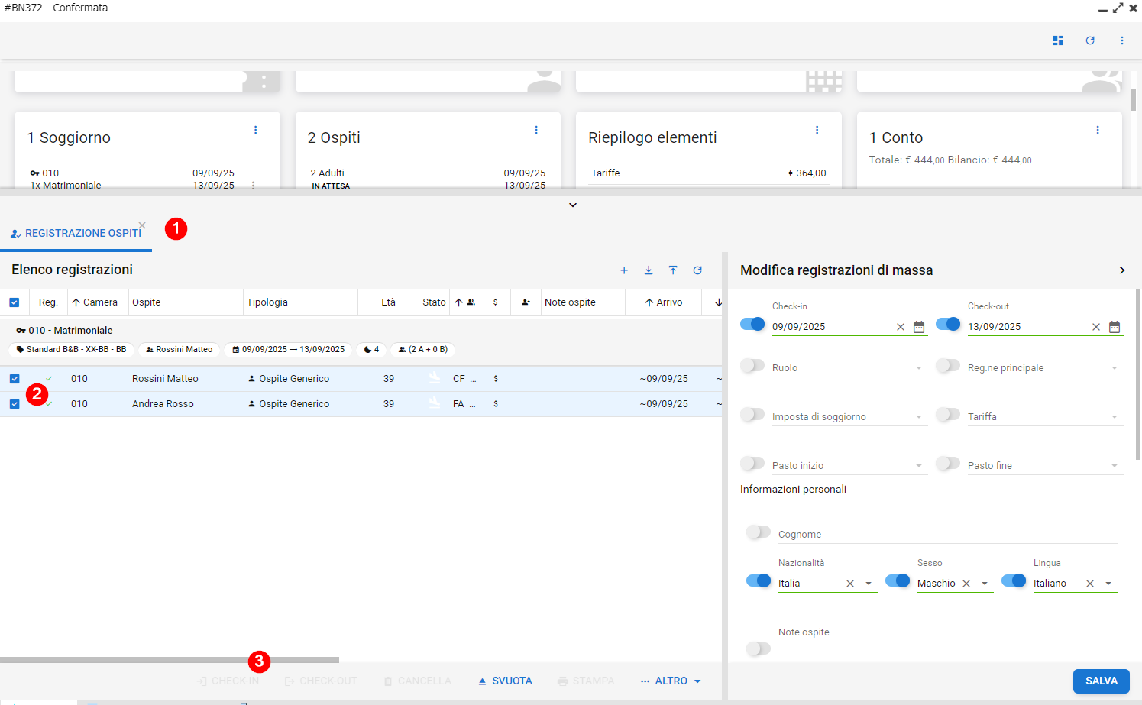Open the Check-in date calendar picker
Screen dimensions: 1142x705
pos(919,327)
